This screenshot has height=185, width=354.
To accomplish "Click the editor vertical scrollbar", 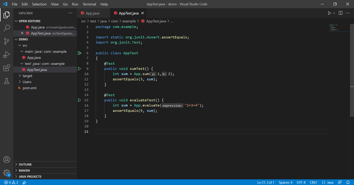I will 352,70.
